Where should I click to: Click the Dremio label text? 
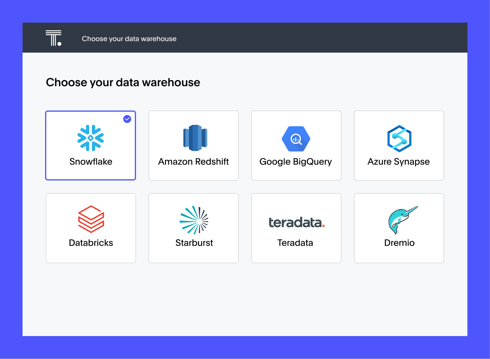399,242
